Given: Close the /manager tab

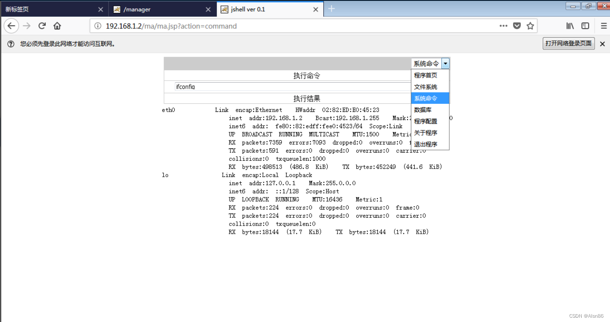Looking at the screenshot, I should 208,9.
